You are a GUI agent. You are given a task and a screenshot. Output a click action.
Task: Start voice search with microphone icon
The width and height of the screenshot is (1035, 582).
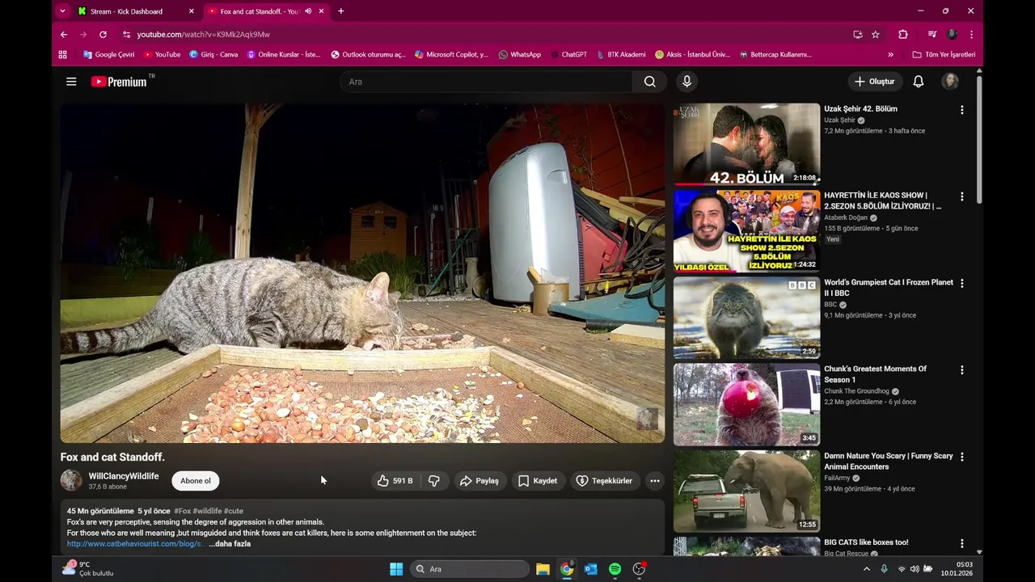pyautogui.click(x=686, y=82)
